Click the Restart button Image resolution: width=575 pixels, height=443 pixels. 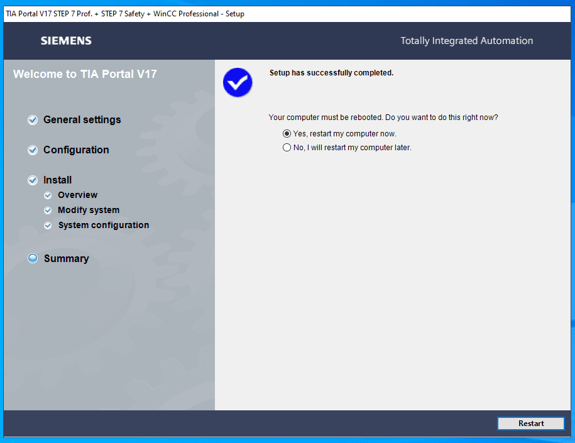coord(530,423)
